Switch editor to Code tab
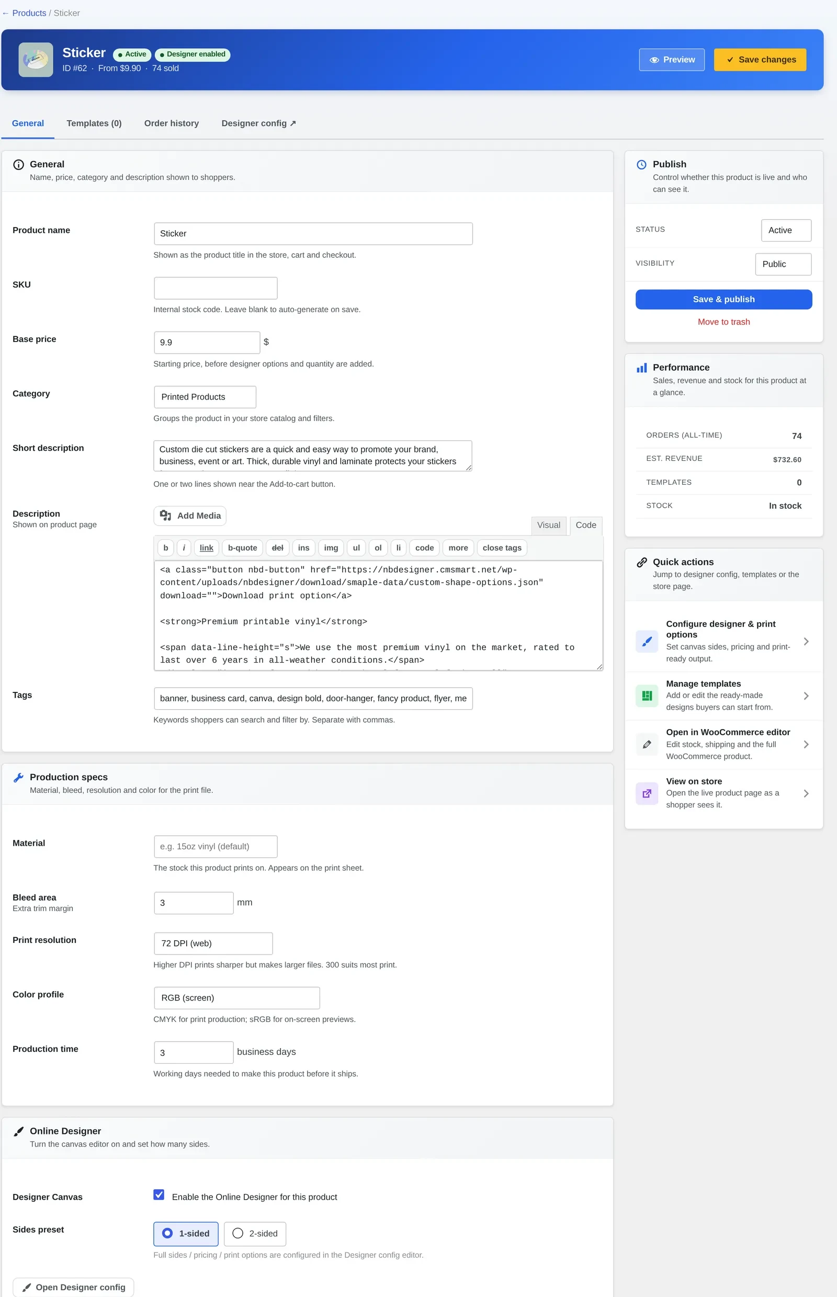Screen dimensions: 837x1297 tap(586, 526)
